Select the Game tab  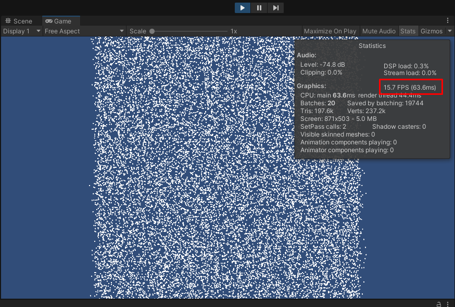(59, 21)
